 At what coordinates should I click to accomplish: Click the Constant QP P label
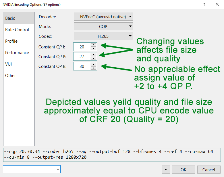(52, 57)
